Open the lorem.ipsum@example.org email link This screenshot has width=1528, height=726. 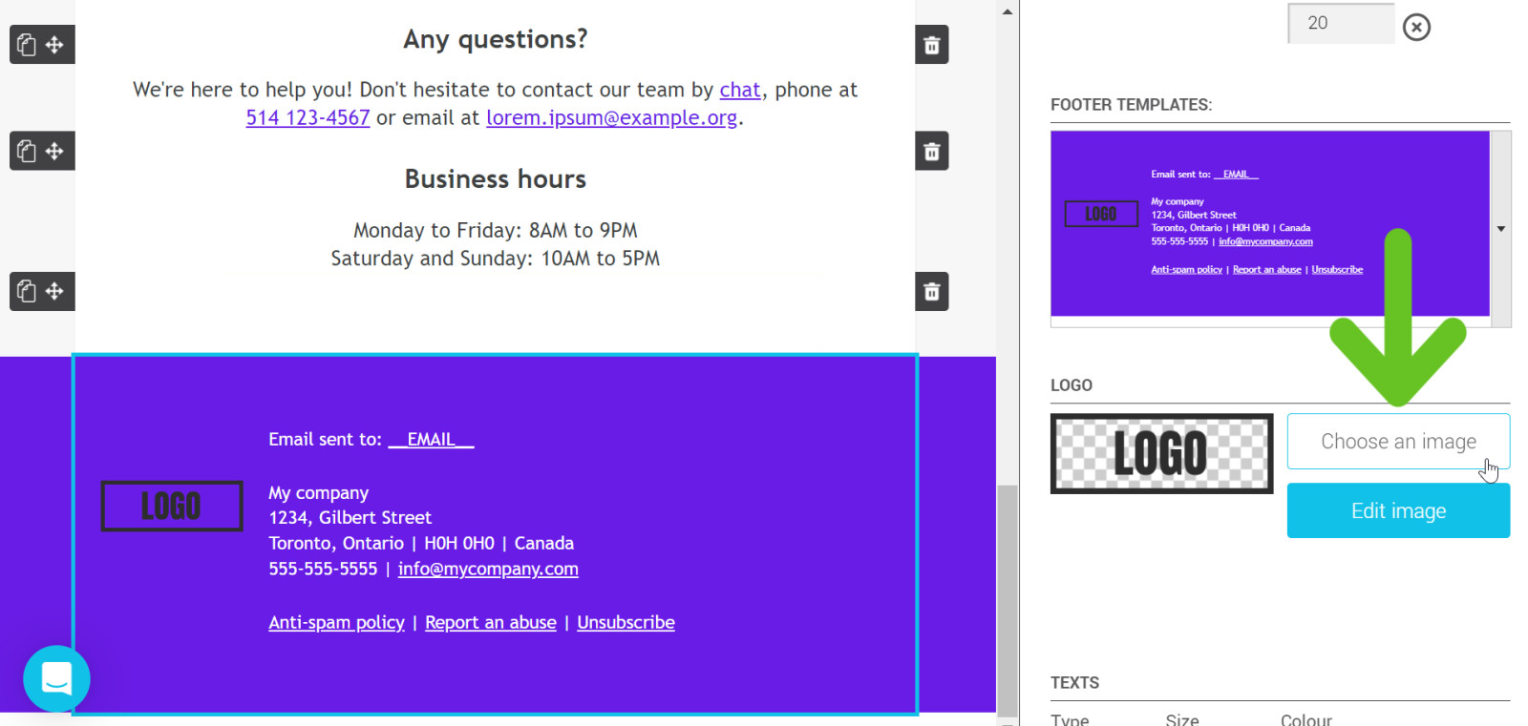[611, 117]
